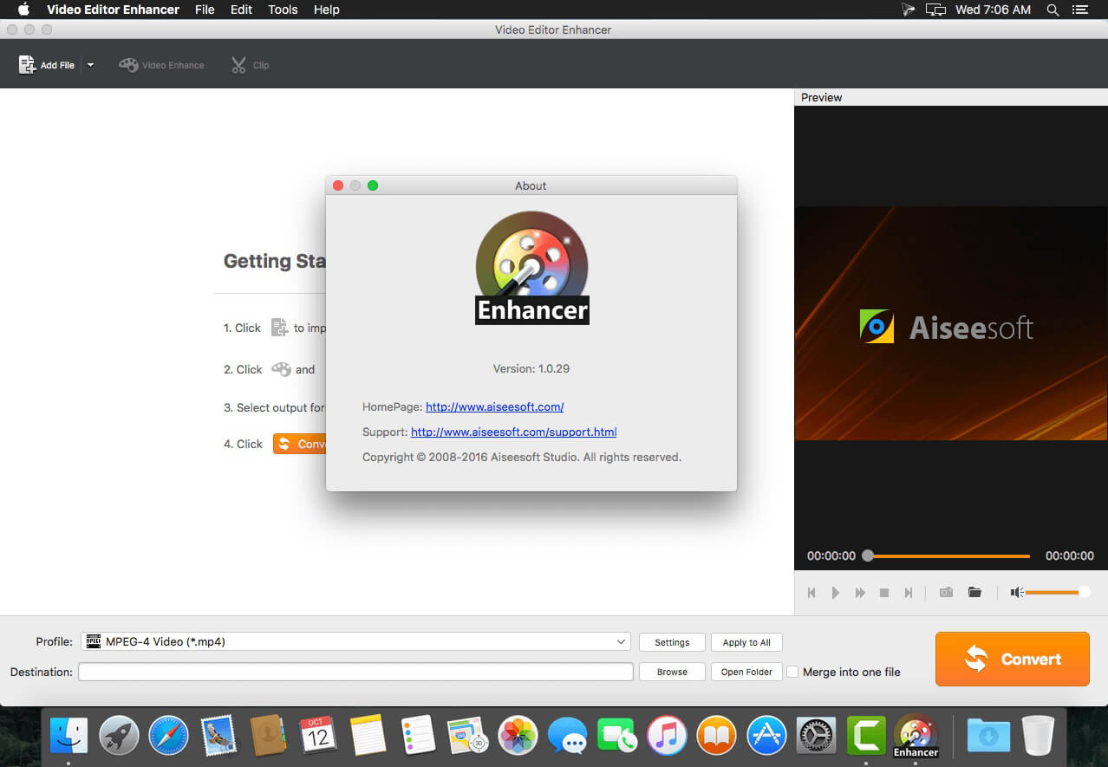
Task: Open the Mail eagle stamp icon in Dock
Action: pyautogui.click(x=218, y=735)
